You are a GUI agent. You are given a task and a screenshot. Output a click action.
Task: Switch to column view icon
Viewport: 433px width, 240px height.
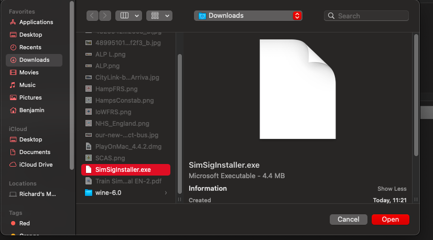click(124, 16)
